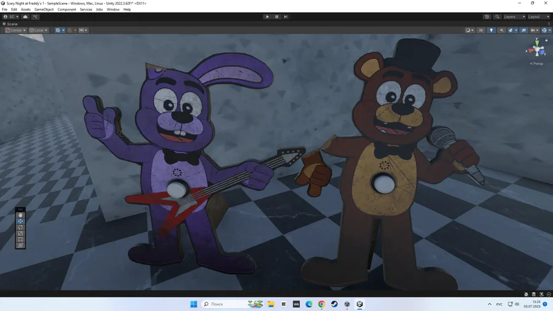This screenshot has height=311, width=553.
Task: Open the Services menu
Action: 86,9
